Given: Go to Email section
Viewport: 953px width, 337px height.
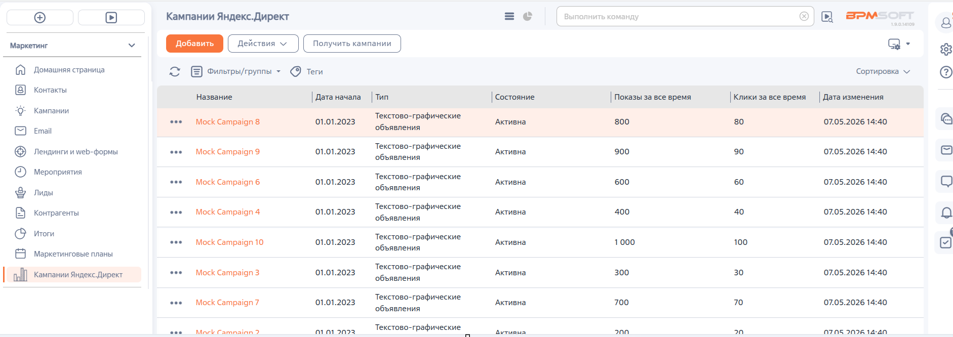Looking at the screenshot, I should [43, 131].
